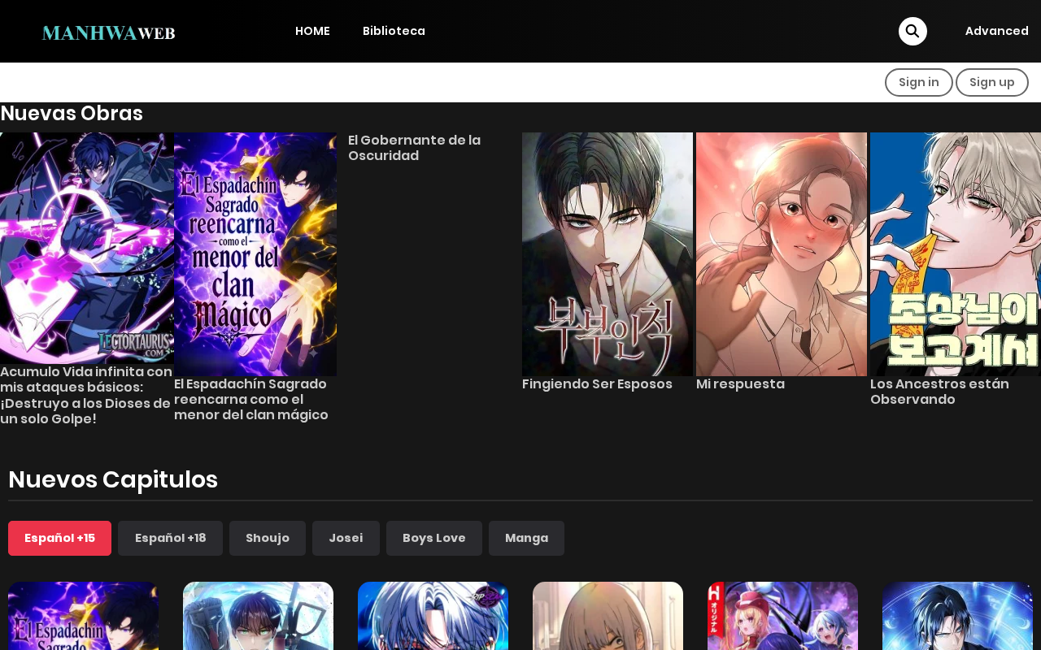Image resolution: width=1041 pixels, height=650 pixels.
Task: Open first Nuevos Capitulos card, El Espadachín
Action: 83,616
